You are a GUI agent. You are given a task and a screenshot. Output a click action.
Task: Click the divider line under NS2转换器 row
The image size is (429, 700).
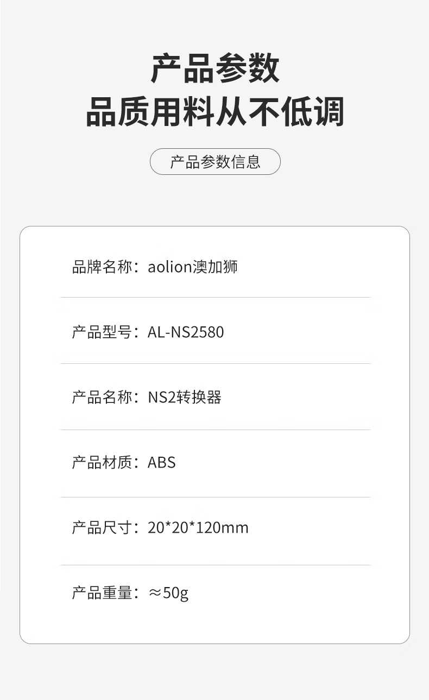pos(215,430)
